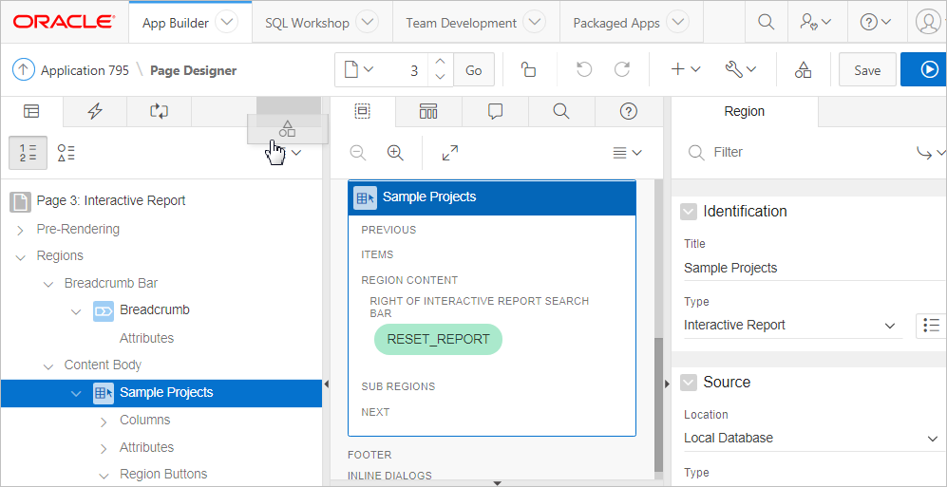Open the Shared Components icon in toolbar
The image size is (947, 487).
pos(803,70)
